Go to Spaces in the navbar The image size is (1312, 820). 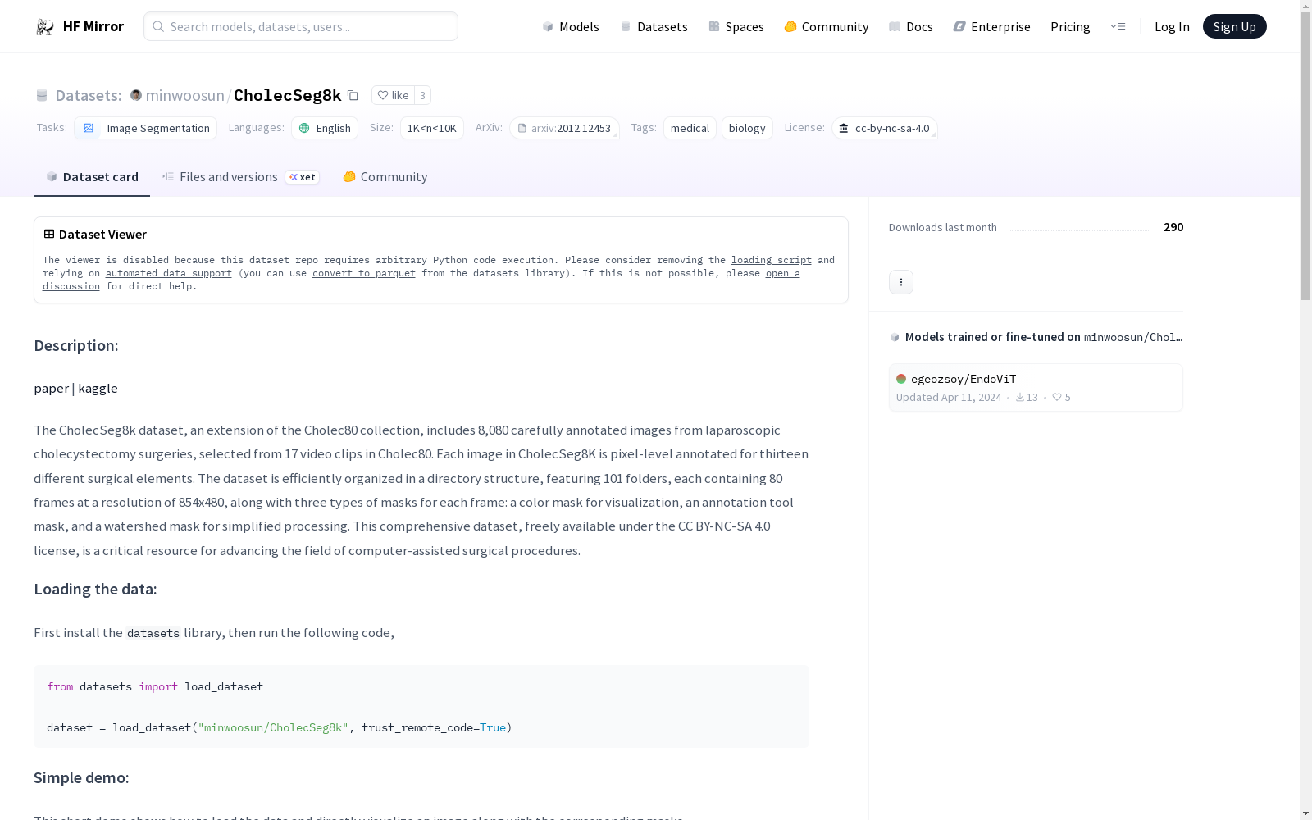736,26
